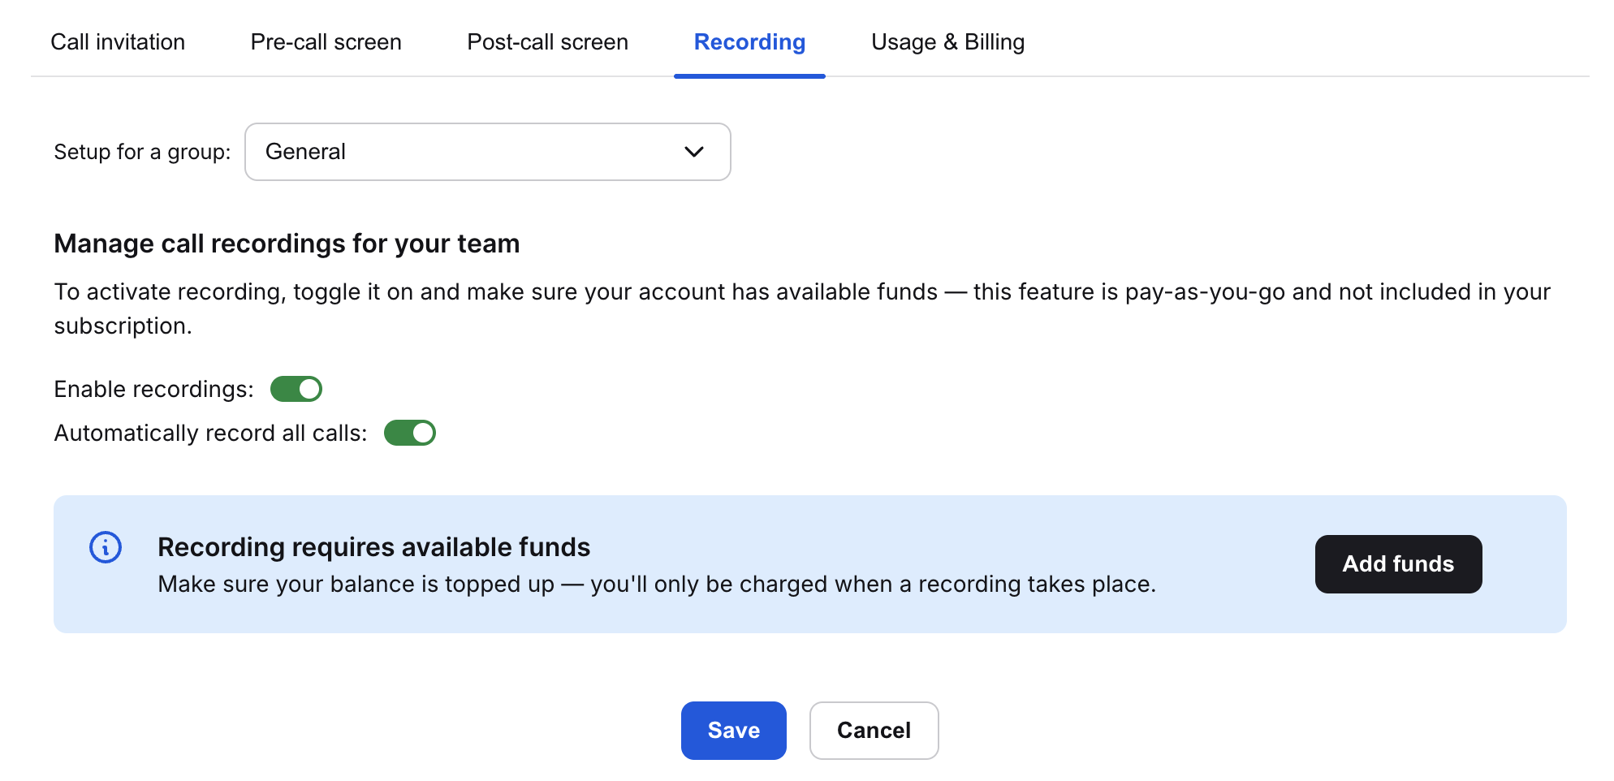
Task: Click the Cancel button
Action: coord(874,730)
